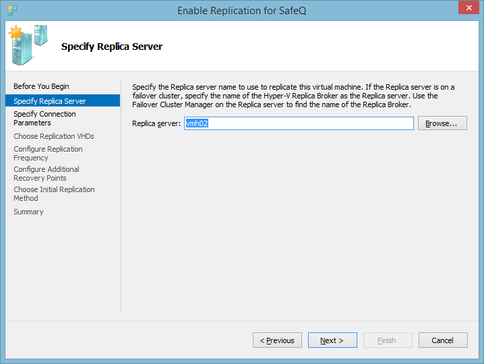Image resolution: width=484 pixels, height=364 pixels.
Task: Click the "Replica server:" label
Action: tap(156, 123)
